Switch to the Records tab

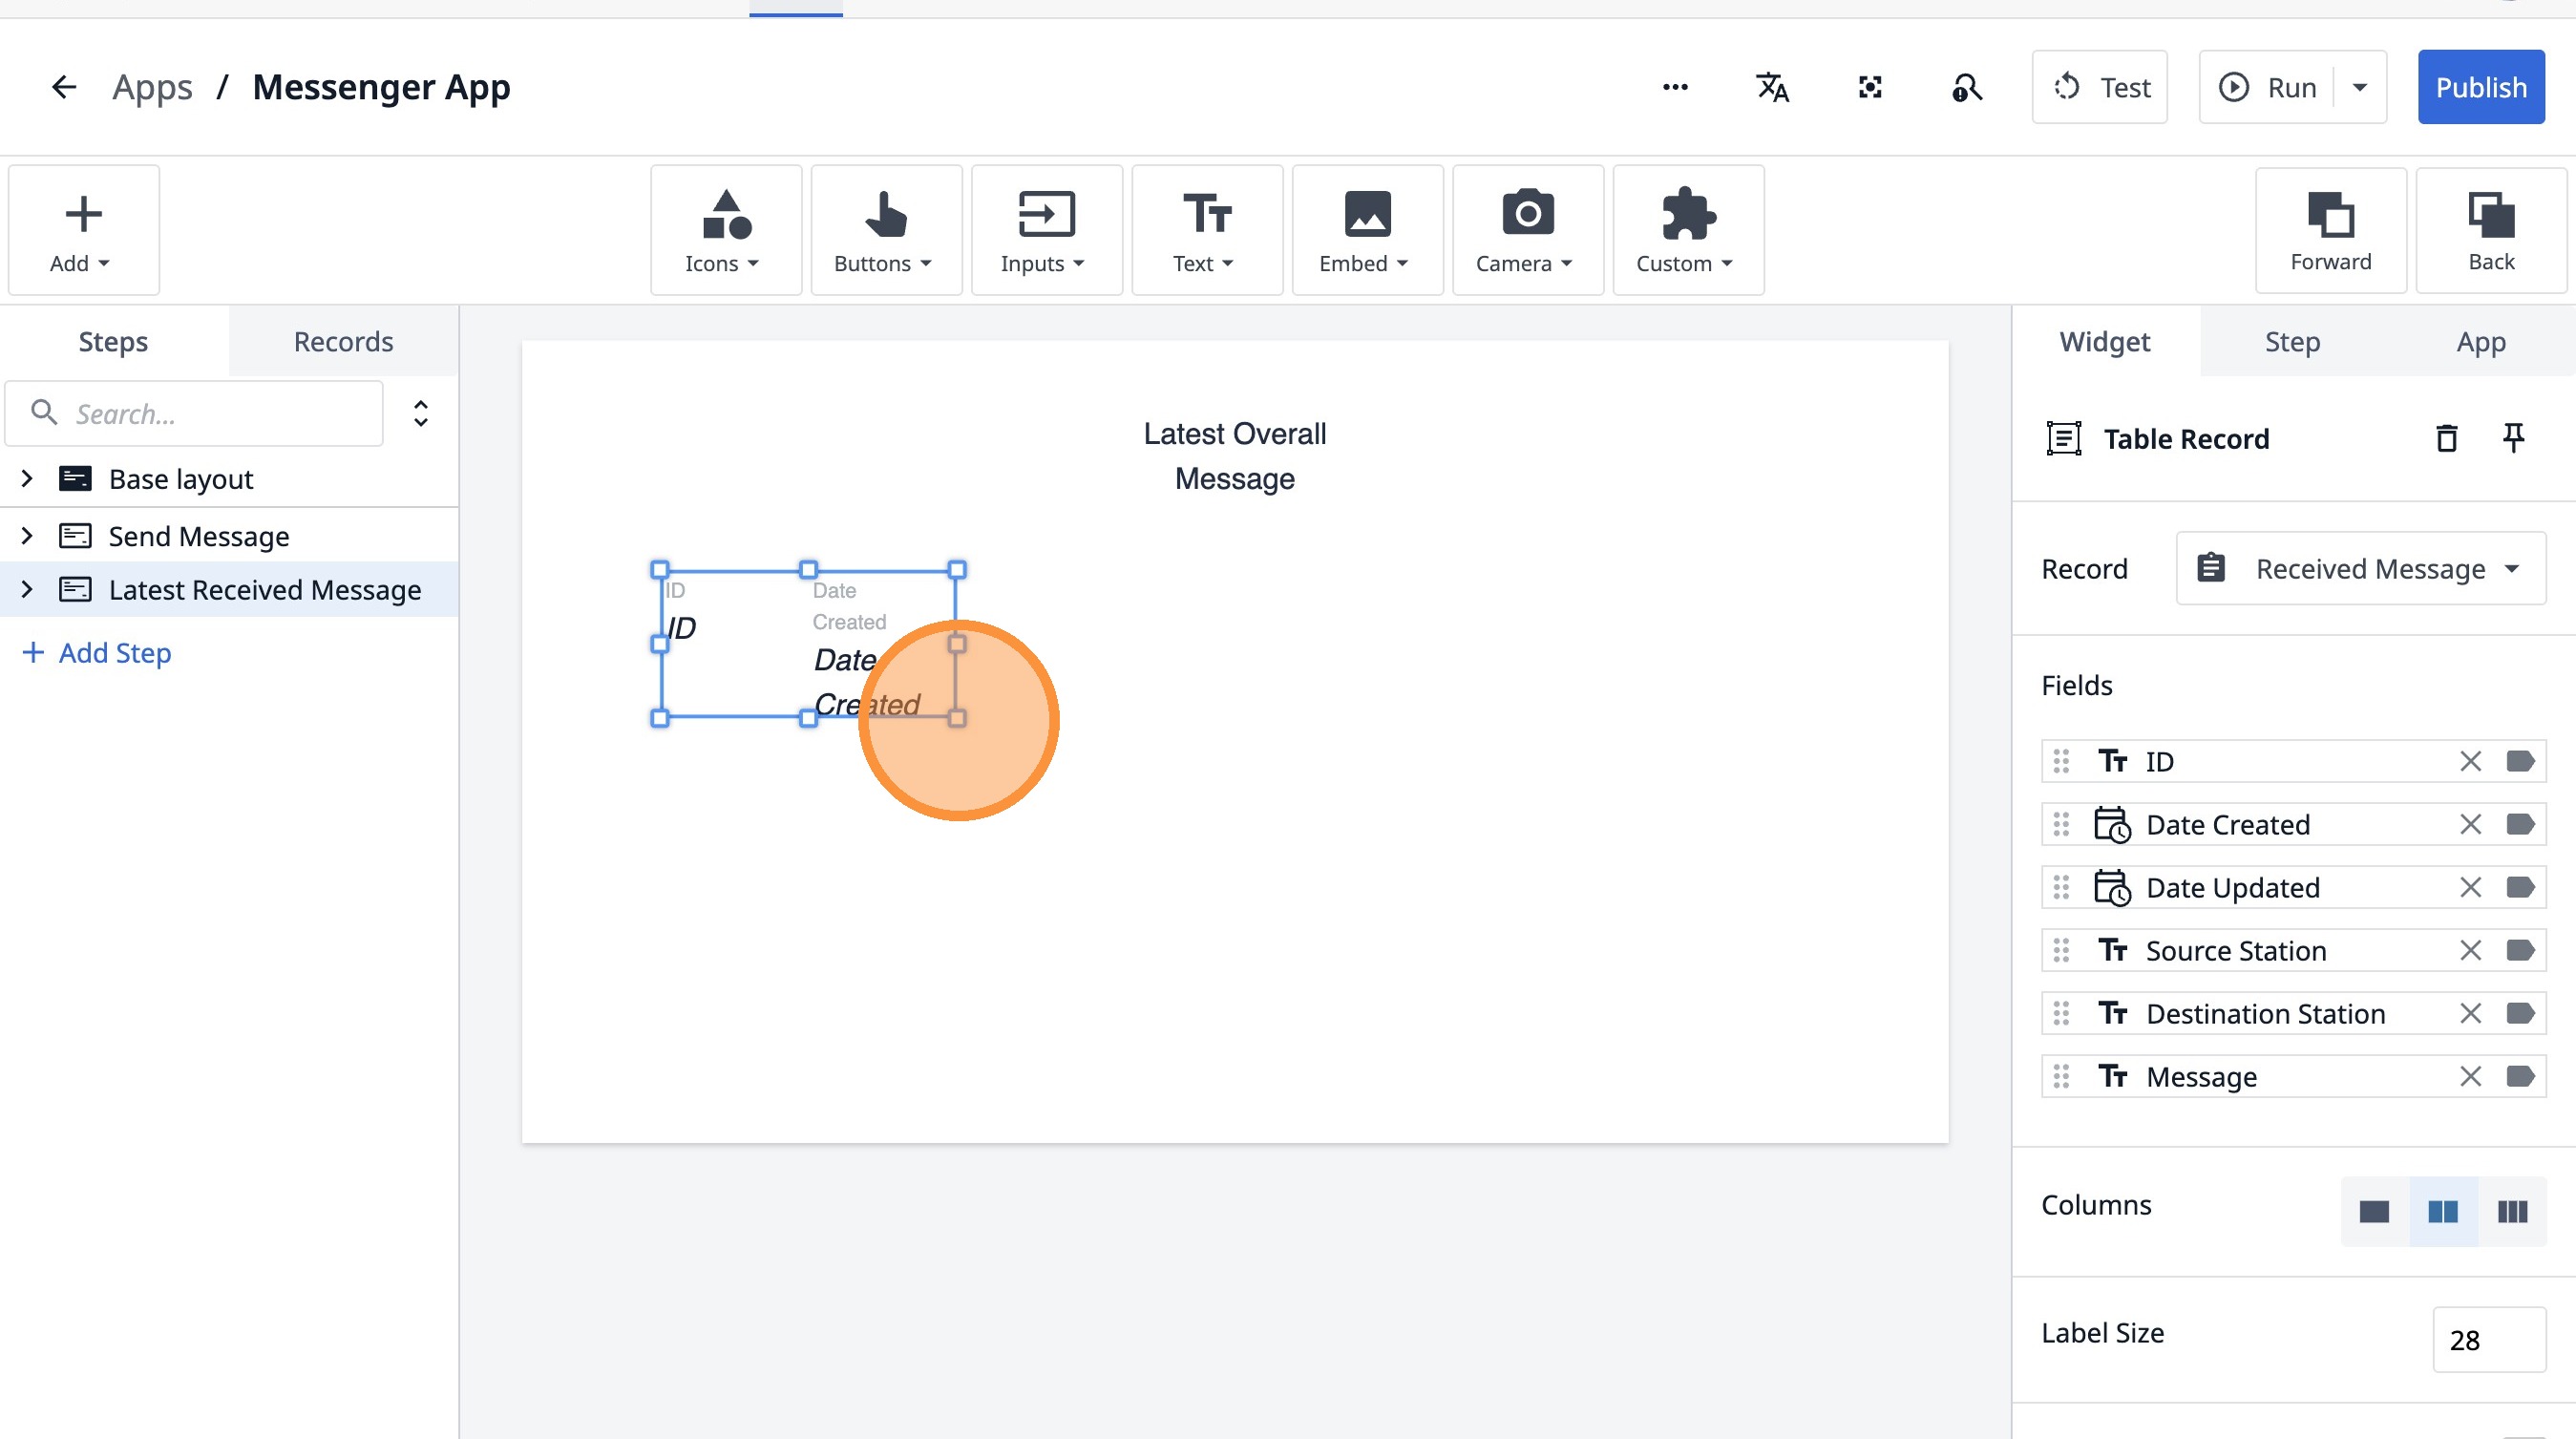(343, 341)
